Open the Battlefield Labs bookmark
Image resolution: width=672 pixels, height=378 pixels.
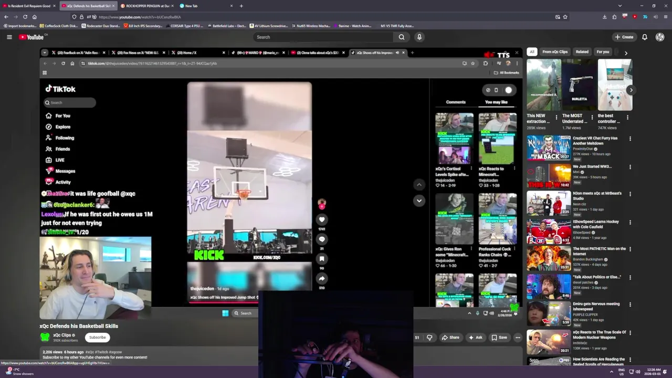226,26
